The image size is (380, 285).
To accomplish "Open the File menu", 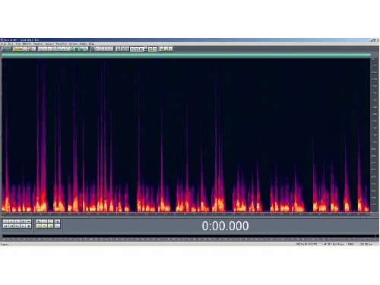I will coord(4,44).
